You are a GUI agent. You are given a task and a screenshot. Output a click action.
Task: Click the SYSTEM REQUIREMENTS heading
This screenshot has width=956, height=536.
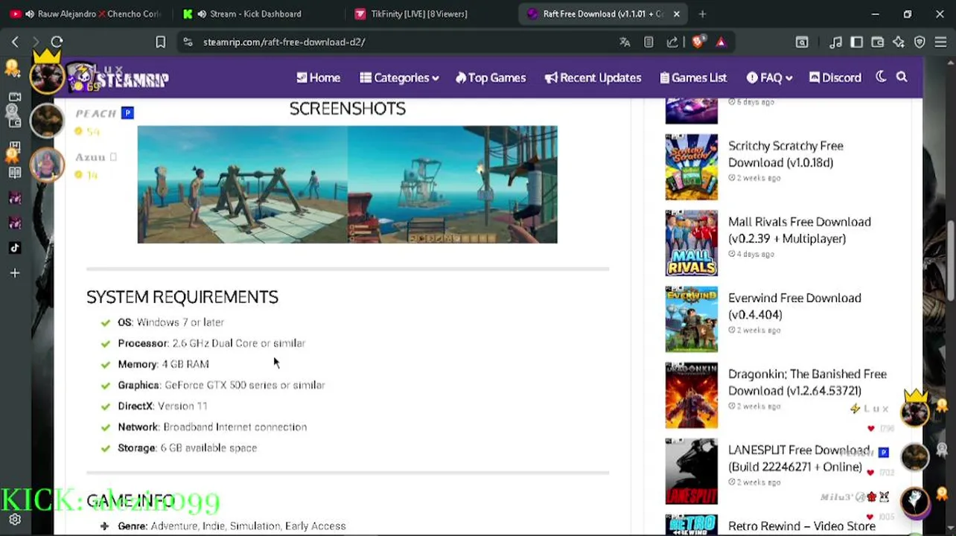tap(182, 297)
